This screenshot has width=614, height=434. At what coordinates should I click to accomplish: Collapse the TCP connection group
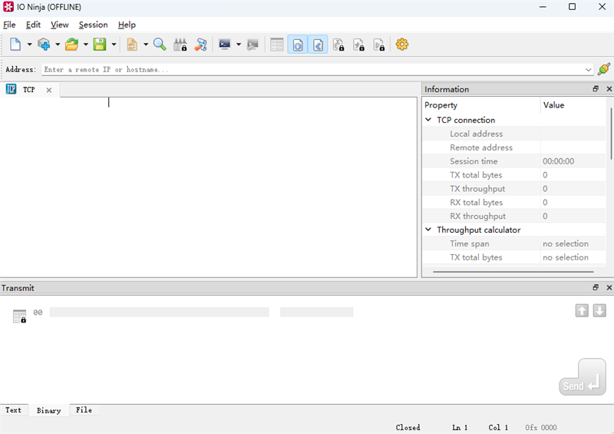[x=428, y=120]
